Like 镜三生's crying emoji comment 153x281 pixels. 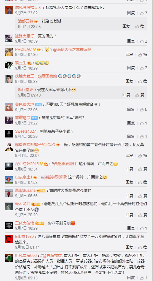coord(143,68)
